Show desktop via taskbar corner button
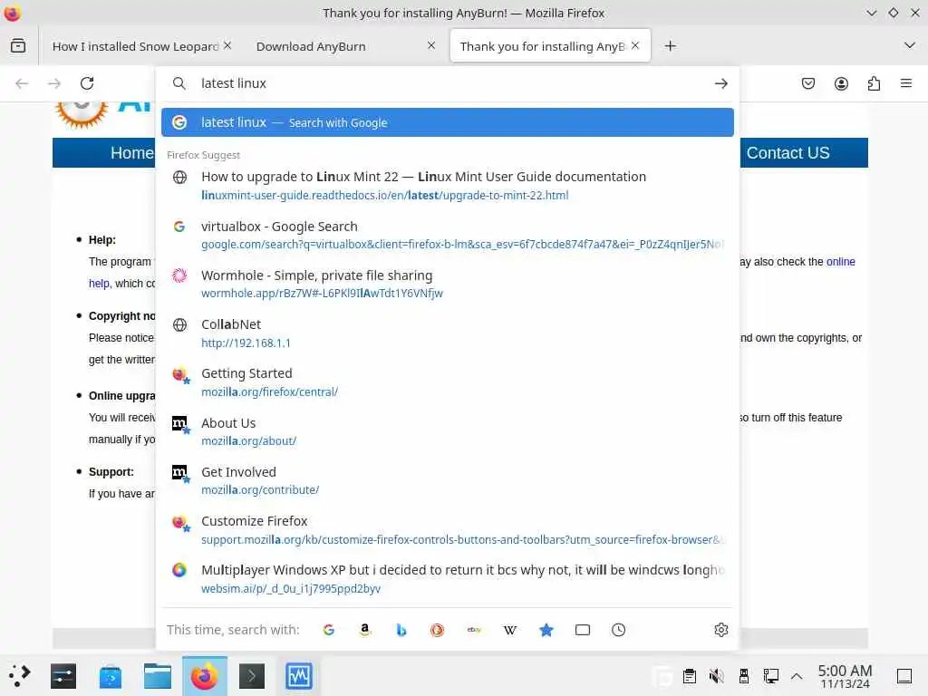This screenshot has width=928, height=696. pyautogui.click(x=904, y=675)
